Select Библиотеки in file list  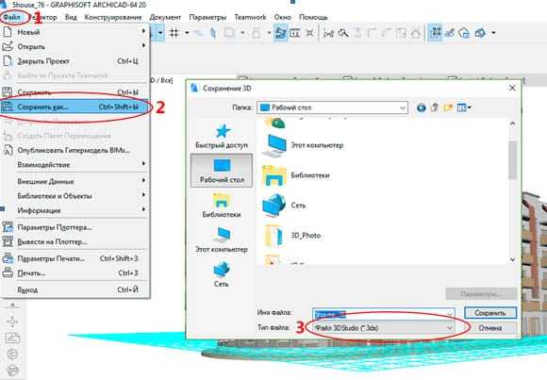click(296, 175)
